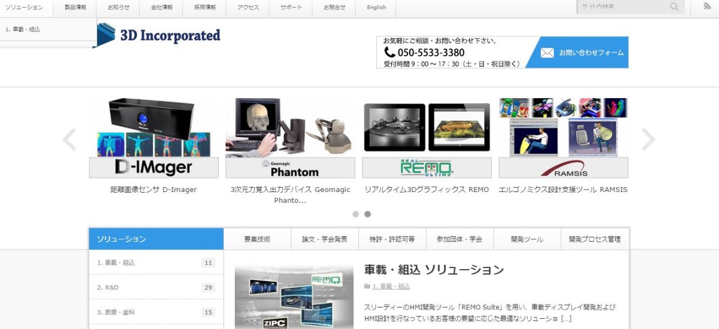The width and height of the screenshot is (719, 329).
Task: Click the count badge 29 beside R&D
Action: [209, 288]
